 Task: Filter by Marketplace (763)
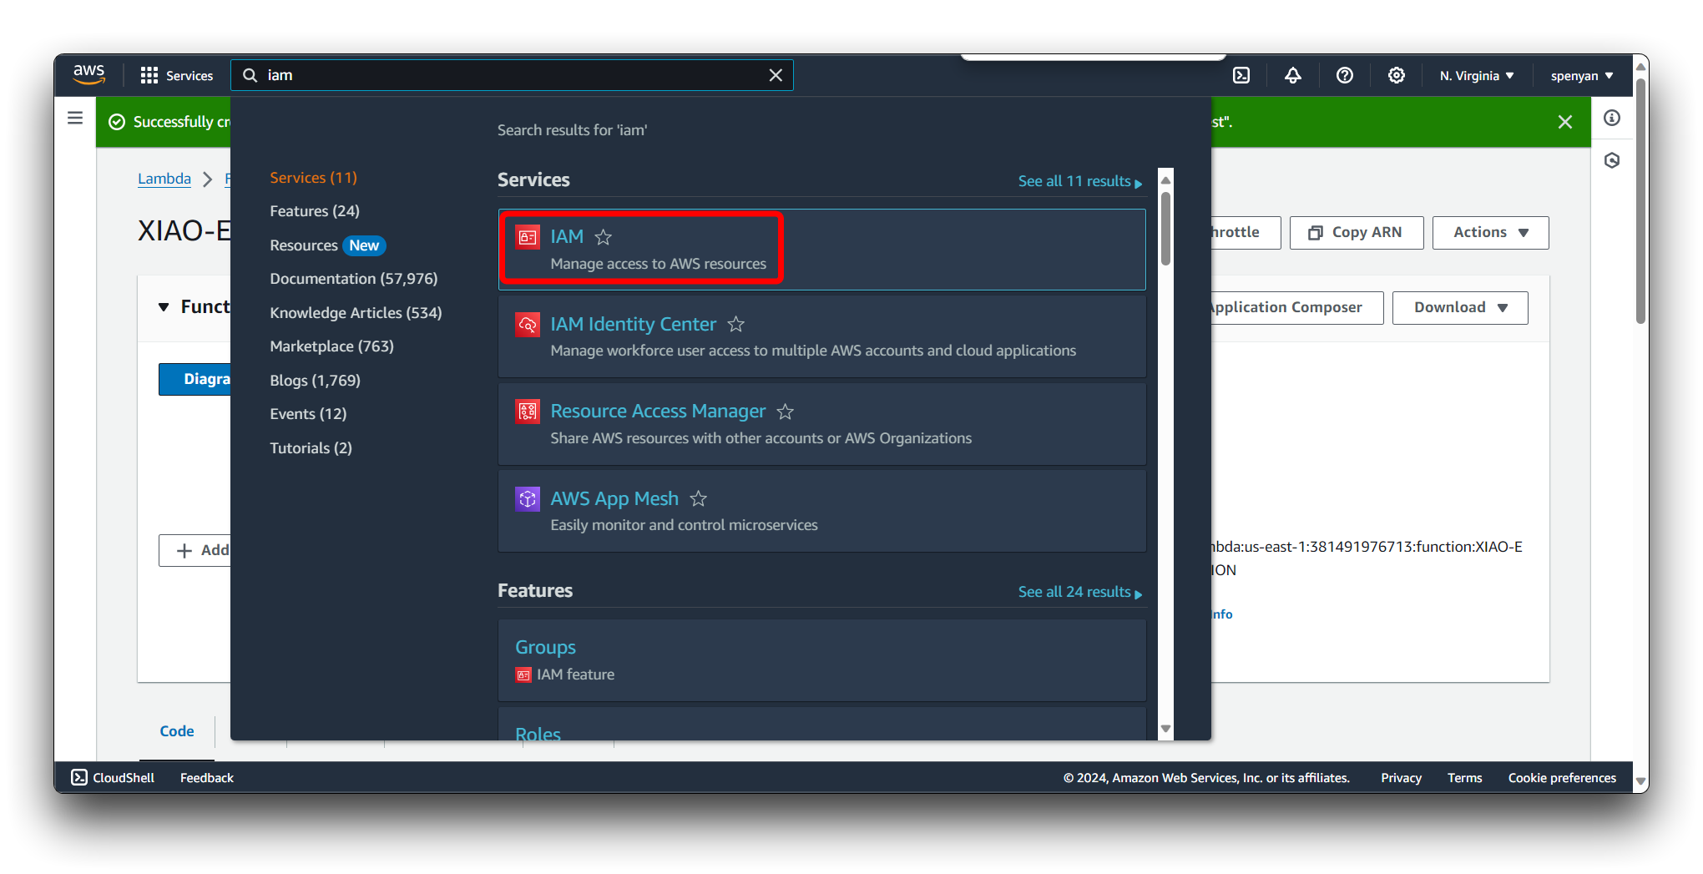coord(331,346)
